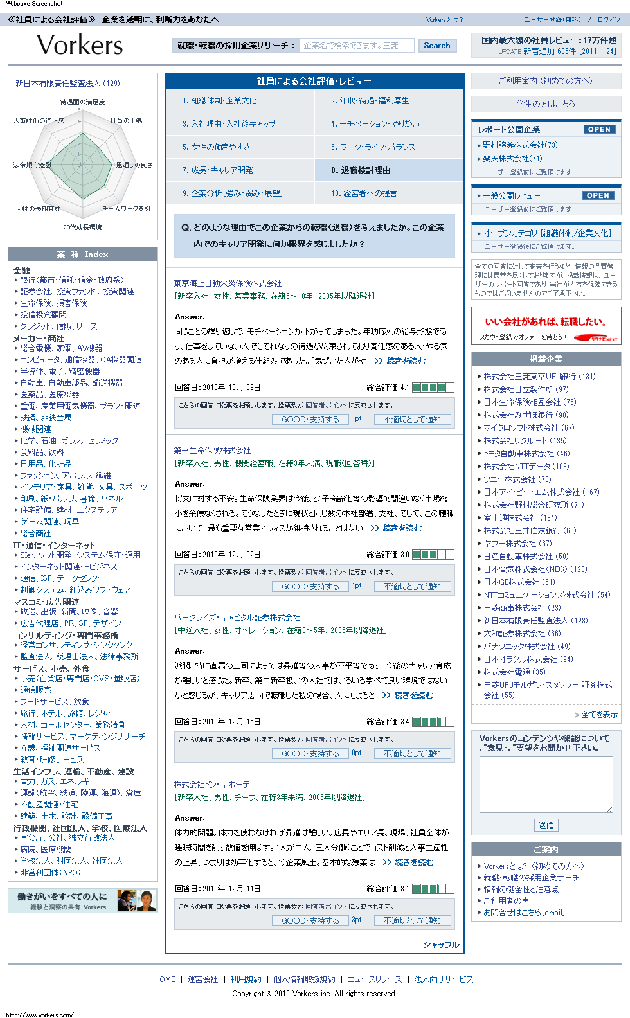This screenshot has height=1018, width=630.
Task: Click the search field for company names
Action: (358, 46)
